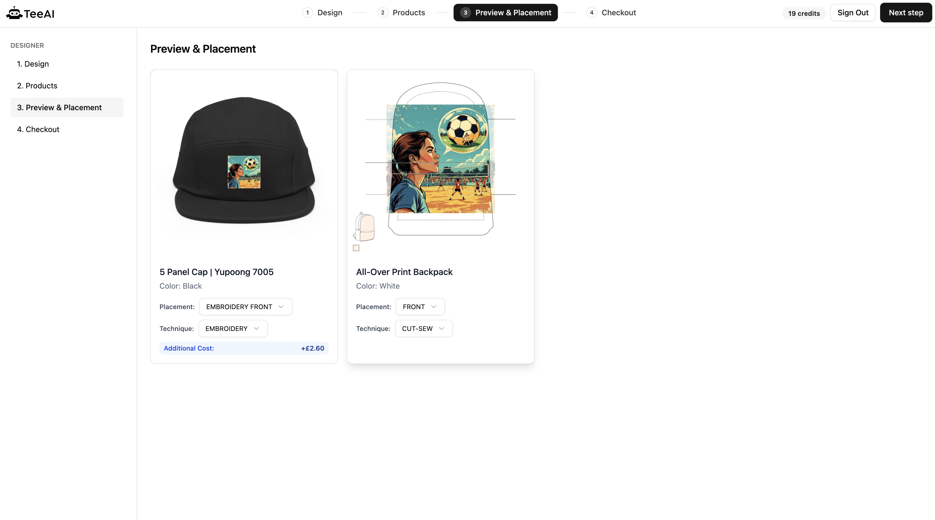Click the small backpack thumbnail icon
Viewport: 935px width, 520px height.
pos(364,227)
